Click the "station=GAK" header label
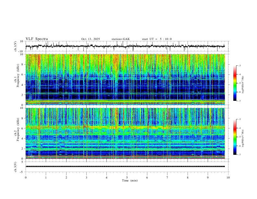This screenshot has height=199, width=257. (x=120, y=39)
